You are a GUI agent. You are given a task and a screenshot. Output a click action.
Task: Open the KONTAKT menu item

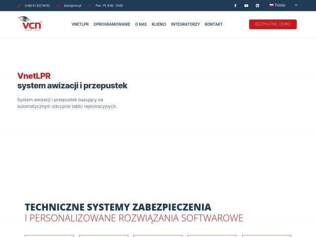click(214, 24)
